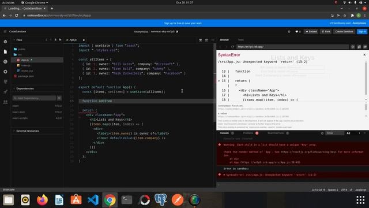Switch to the Tests tab
Image resolution: width=369 pixels, height=208 pixels.
241,40
